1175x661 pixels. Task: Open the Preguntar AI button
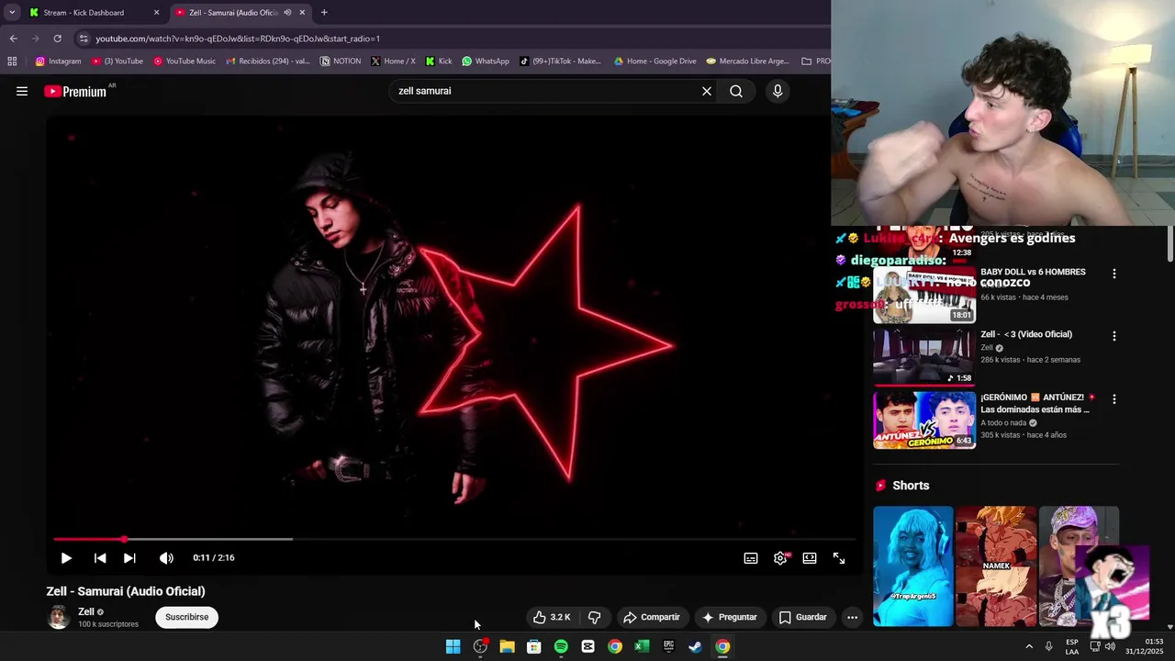[729, 617]
